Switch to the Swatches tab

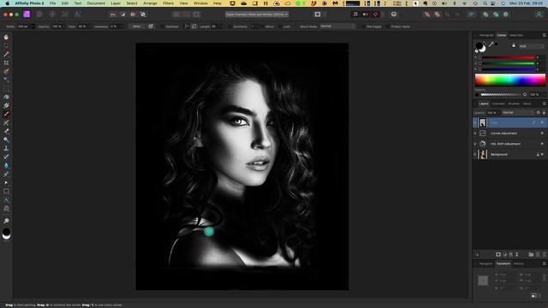[x=516, y=35]
